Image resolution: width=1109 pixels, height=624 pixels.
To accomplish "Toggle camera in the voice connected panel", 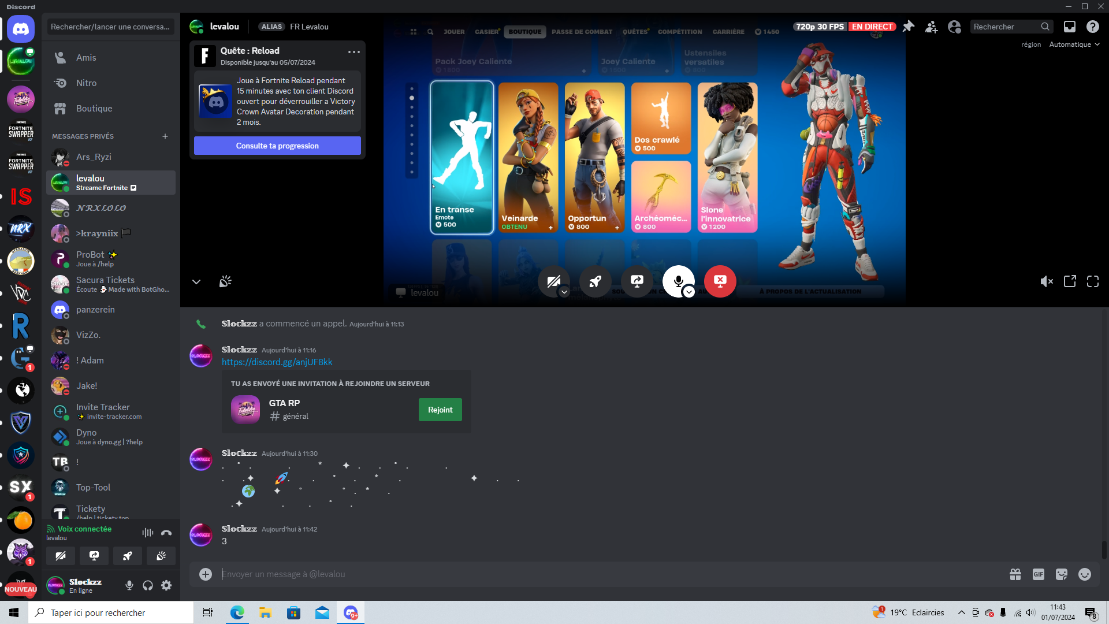I will point(61,556).
